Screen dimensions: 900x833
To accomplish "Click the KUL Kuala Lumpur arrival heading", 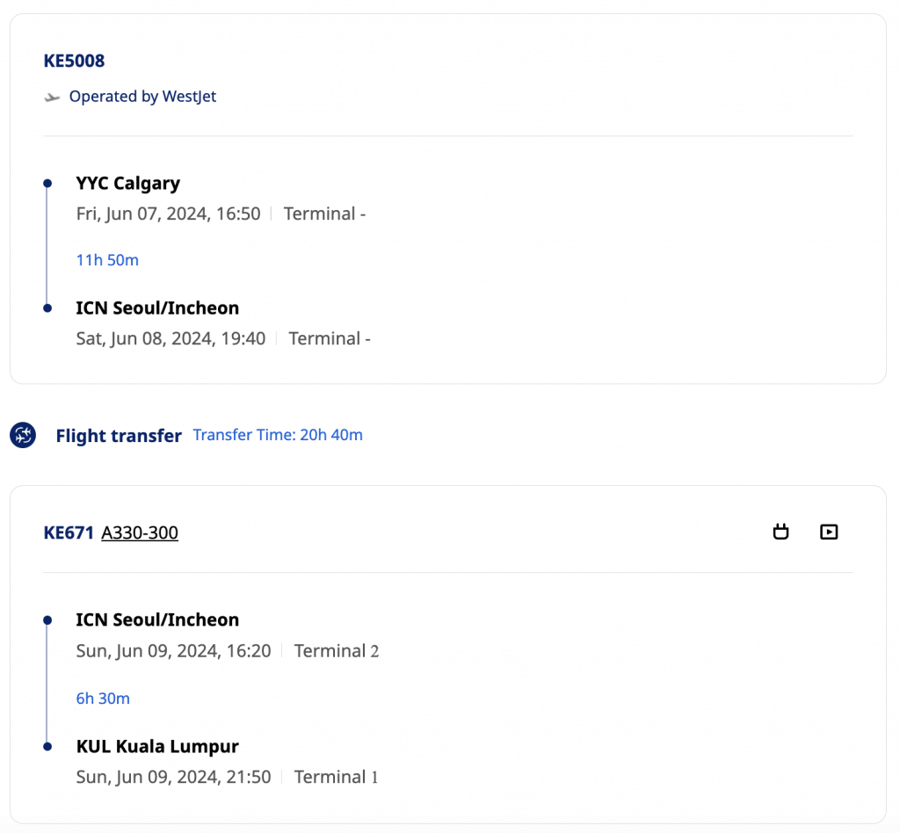I will point(157,747).
